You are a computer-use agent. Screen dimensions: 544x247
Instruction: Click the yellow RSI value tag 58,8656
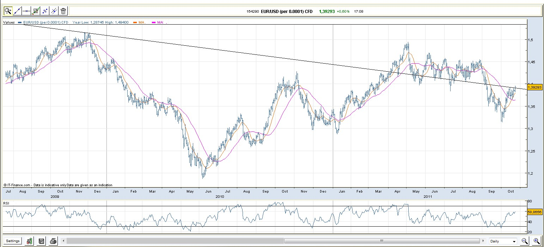pyautogui.click(x=535, y=212)
